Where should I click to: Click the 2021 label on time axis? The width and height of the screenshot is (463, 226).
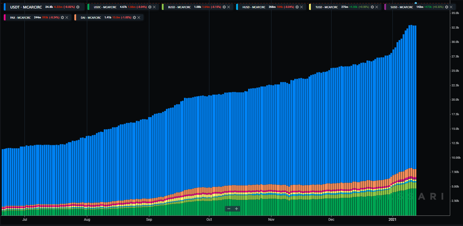[x=392, y=220]
